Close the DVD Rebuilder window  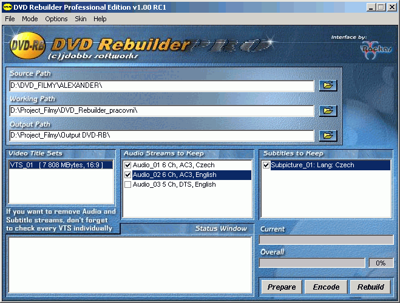click(392, 7)
